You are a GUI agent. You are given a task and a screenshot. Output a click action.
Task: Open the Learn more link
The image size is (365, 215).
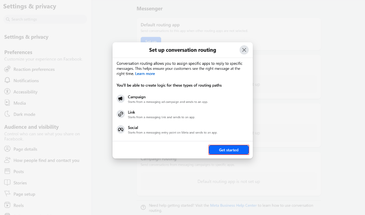pos(145,74)
